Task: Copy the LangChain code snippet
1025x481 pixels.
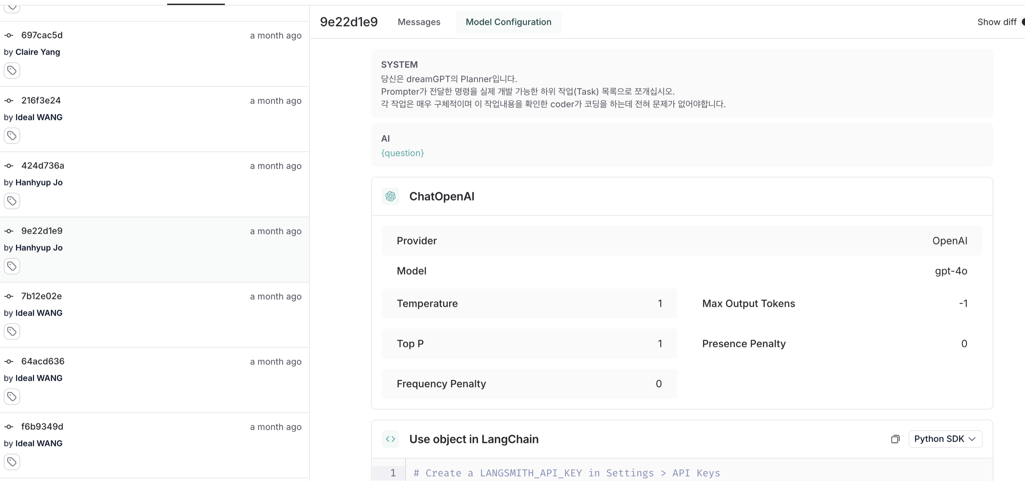Action: tap(895, 439)
